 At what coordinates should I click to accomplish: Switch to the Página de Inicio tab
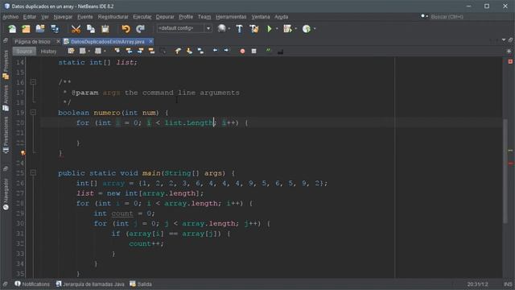tap(32, 42)
